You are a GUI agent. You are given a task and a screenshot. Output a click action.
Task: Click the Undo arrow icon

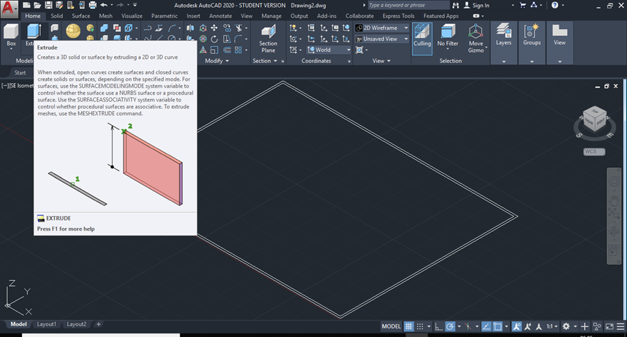point(104,6)
